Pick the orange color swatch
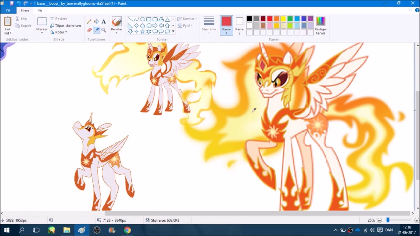The image size is (420, 236). [x=277, y=19]
